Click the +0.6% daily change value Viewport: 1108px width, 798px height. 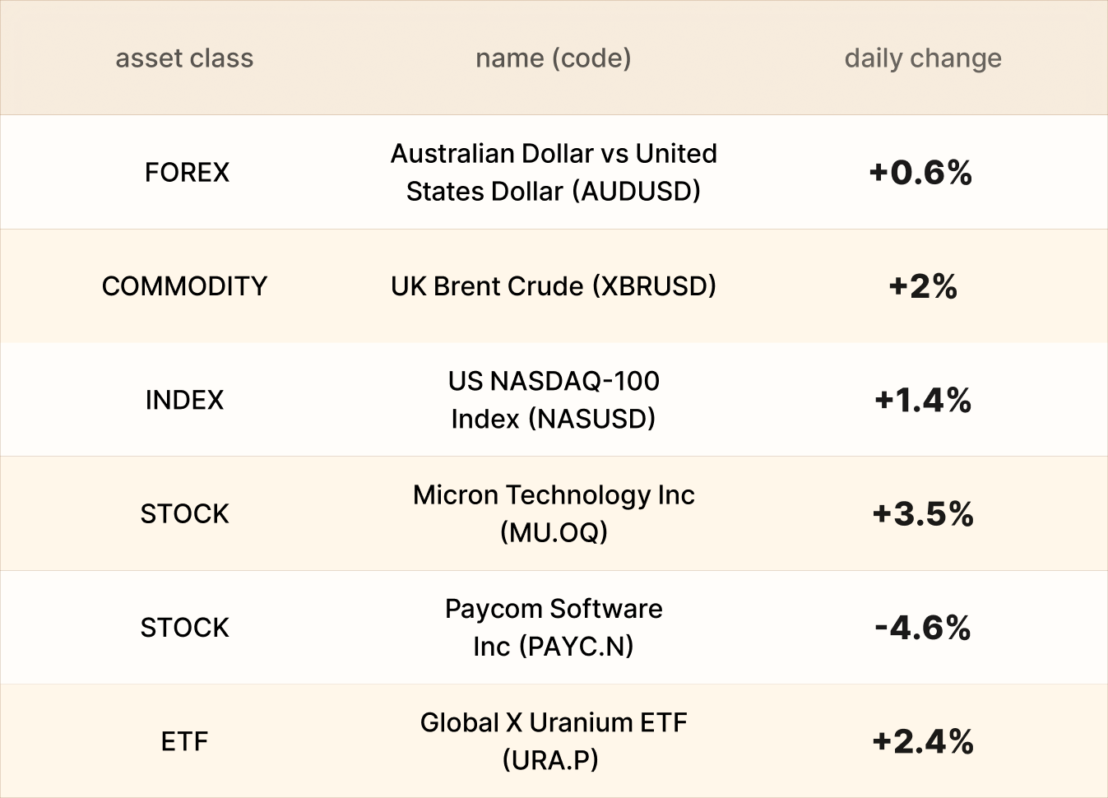(x=921, y=173)
